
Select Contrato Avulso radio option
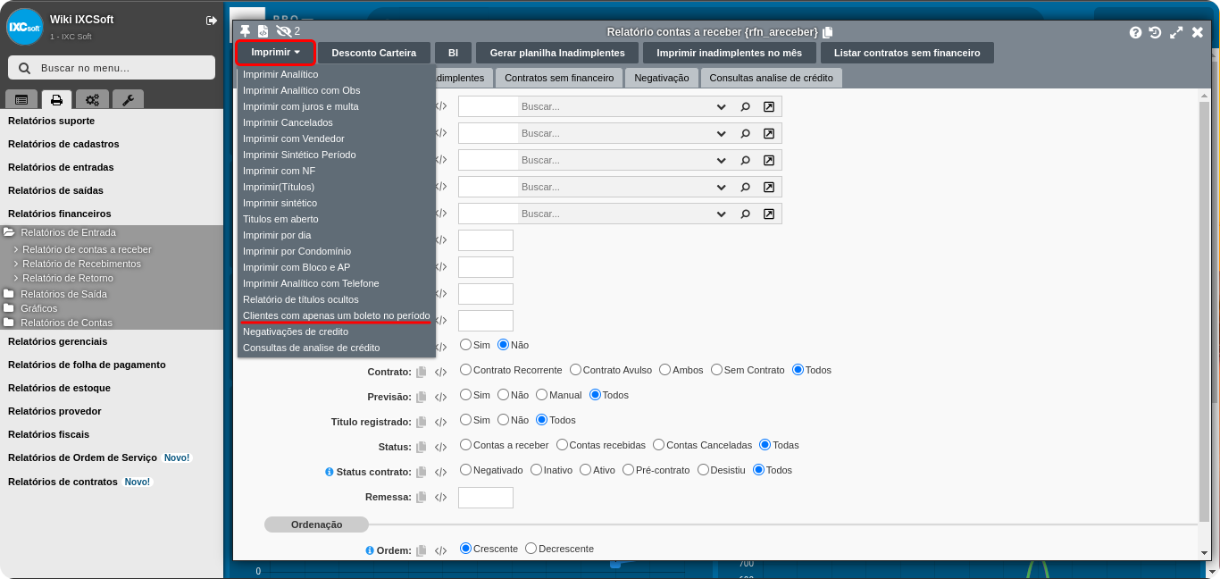[x=575, y=370]
